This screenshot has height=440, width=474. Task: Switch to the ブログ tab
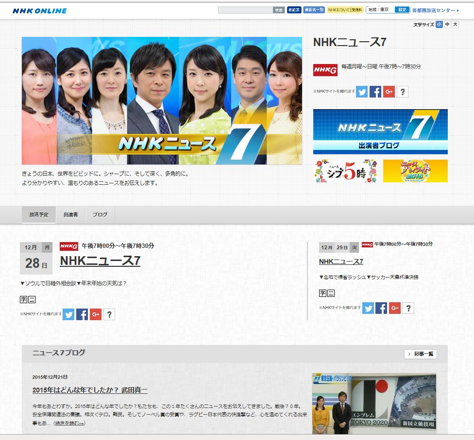click(100, 215)
